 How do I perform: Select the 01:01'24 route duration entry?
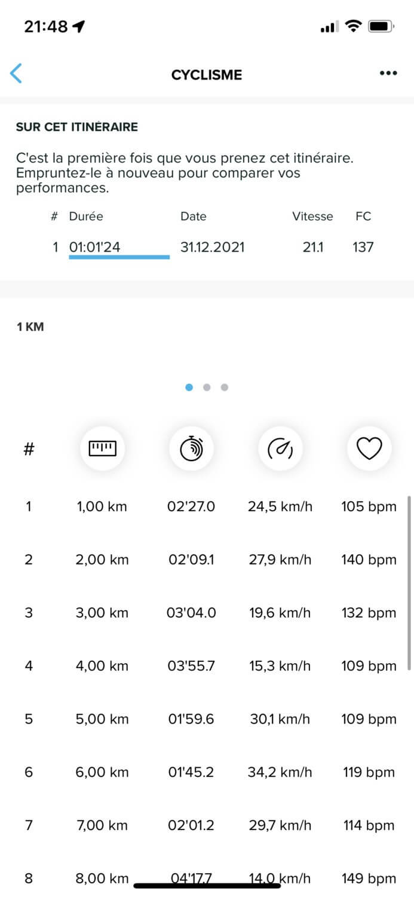pos(95,246)
